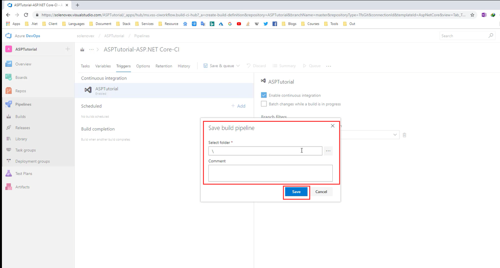
Task: Click the build pipeline icon before breadcrumb
Action: [82, 49]
